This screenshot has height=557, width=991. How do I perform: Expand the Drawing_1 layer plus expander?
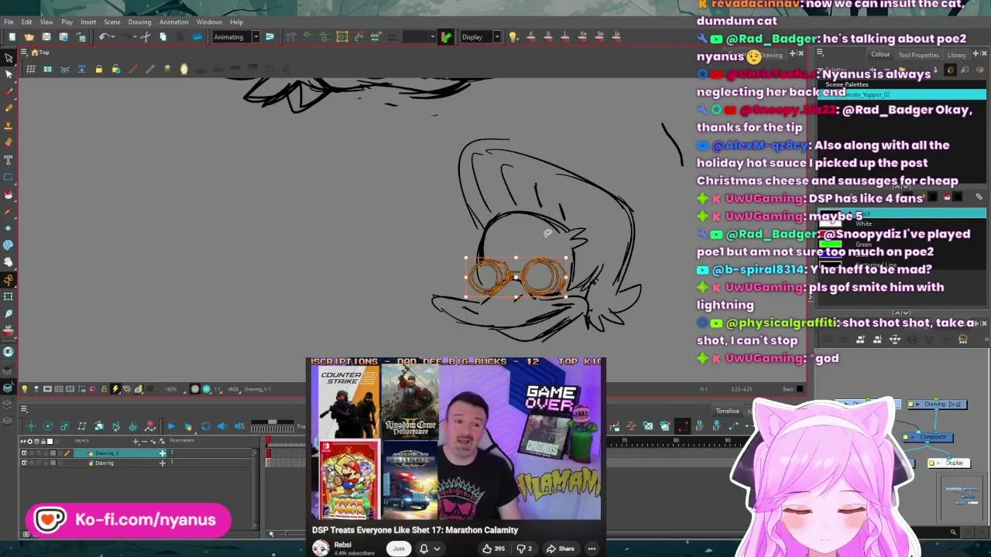click(x=163, y=453)
